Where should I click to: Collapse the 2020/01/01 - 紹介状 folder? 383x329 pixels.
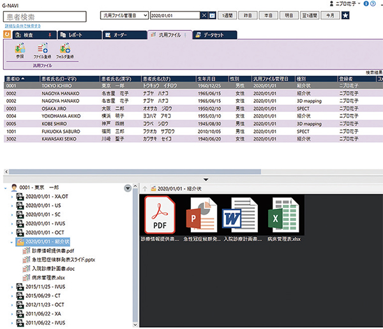pyautogui.click(x=12, y=242)
